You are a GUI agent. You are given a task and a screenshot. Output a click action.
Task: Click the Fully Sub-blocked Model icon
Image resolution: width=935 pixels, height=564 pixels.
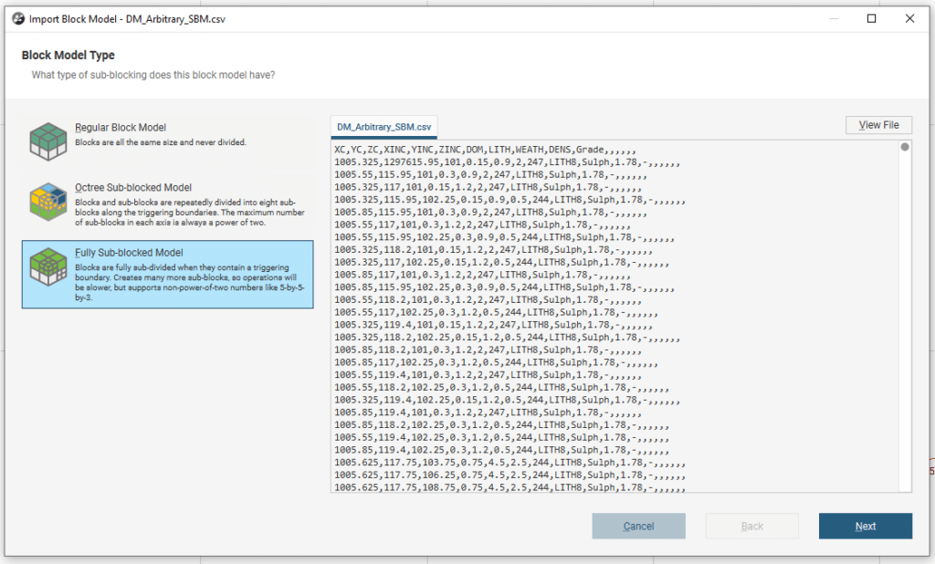48,267
